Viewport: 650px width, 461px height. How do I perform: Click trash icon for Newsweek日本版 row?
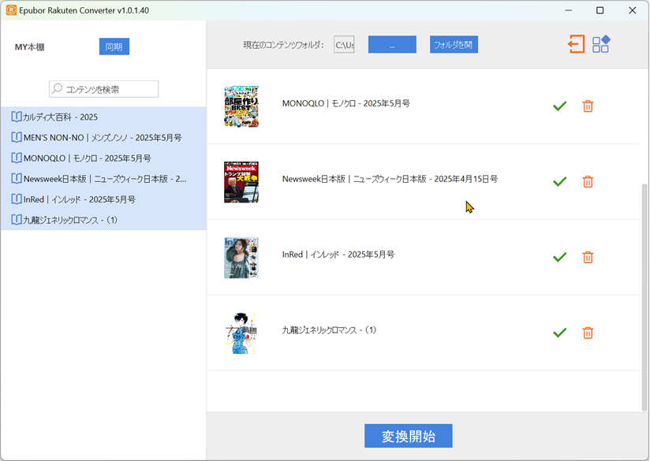coord(588,182)
